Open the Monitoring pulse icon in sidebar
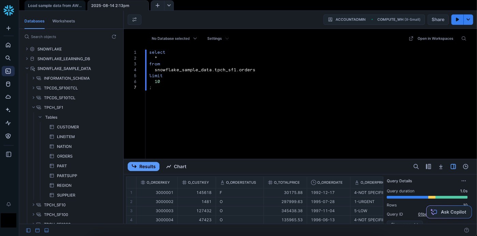Screen dimensions: 477x236 [x=8, y=123]
